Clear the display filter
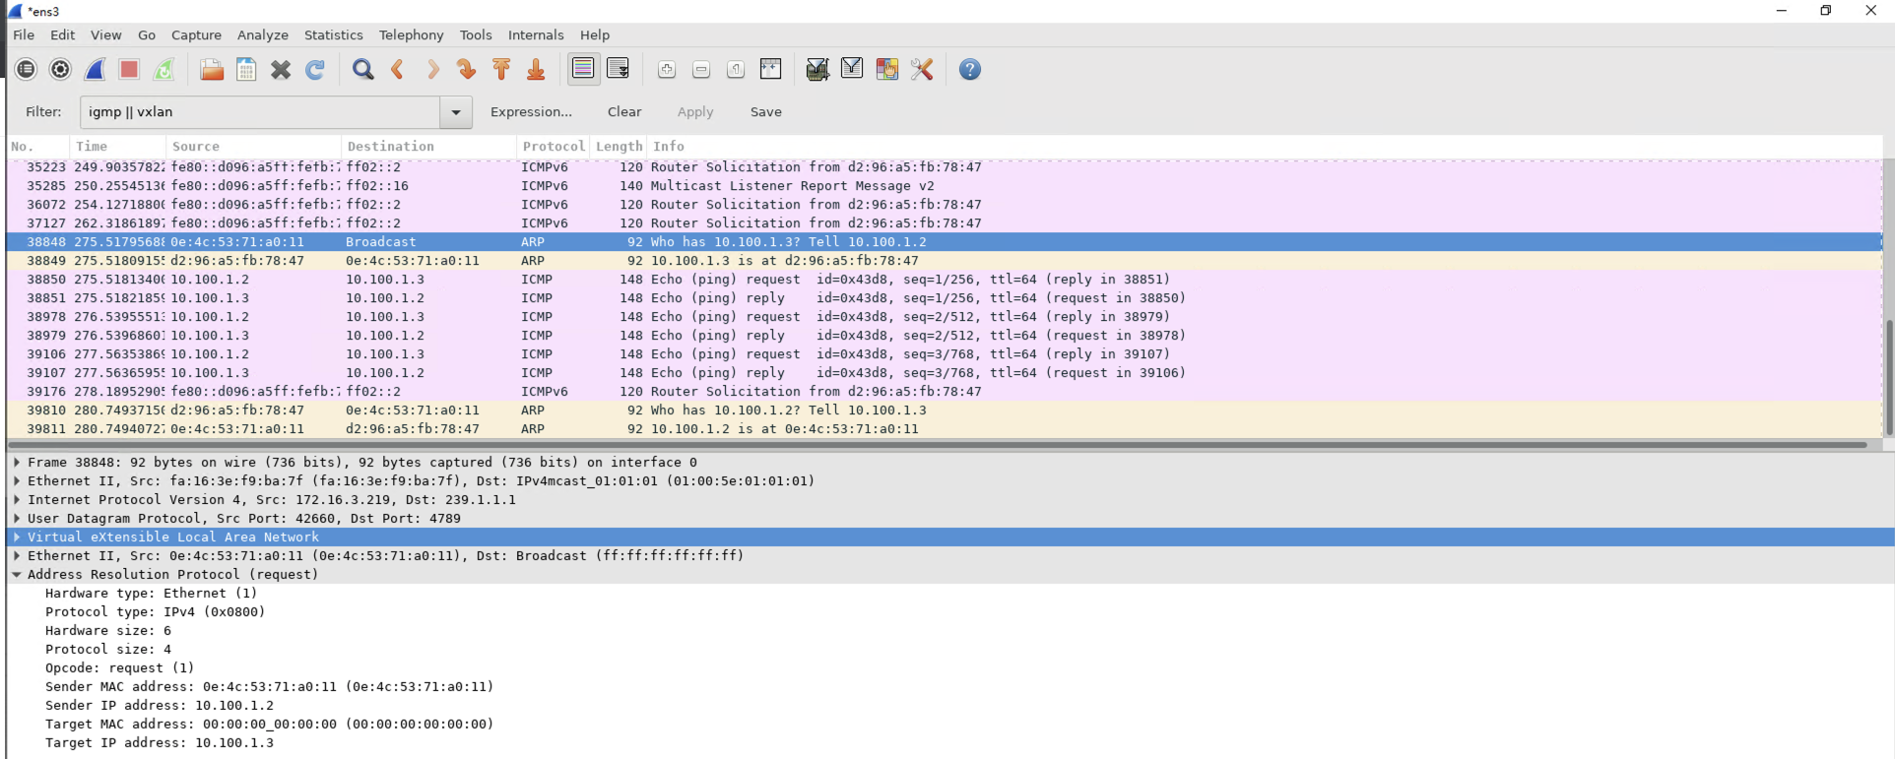The image size is (1895, 759). 624,112
